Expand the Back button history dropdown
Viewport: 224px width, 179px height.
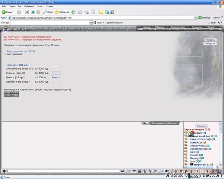click(14, 12)
